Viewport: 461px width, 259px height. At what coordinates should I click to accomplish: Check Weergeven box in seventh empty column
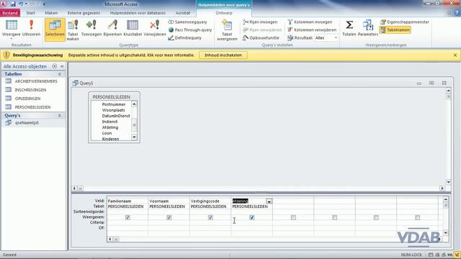click(376, 217)
